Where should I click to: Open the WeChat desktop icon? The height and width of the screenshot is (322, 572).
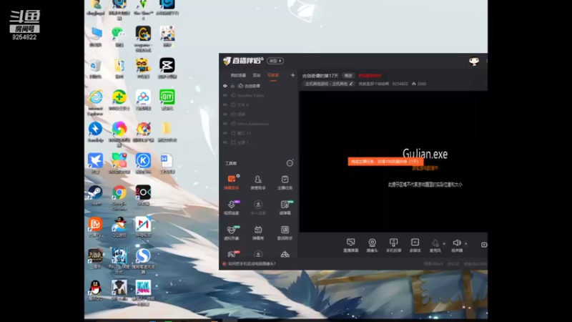[x=119, y=36]
